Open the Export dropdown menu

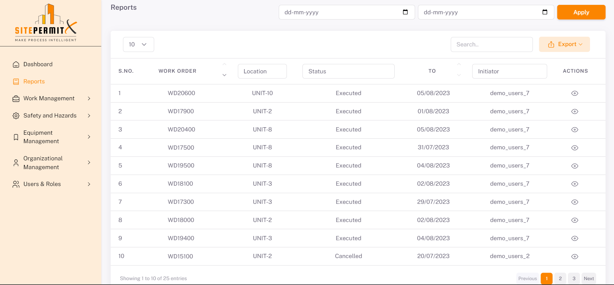click(x=564, y=44)
